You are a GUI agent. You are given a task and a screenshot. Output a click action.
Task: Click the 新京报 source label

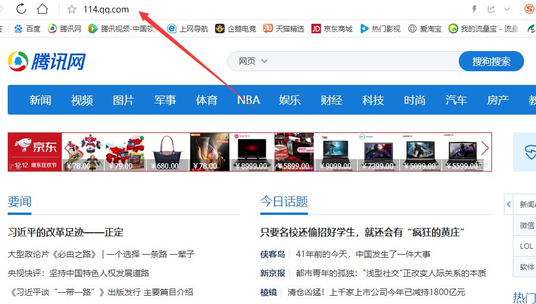272,273
